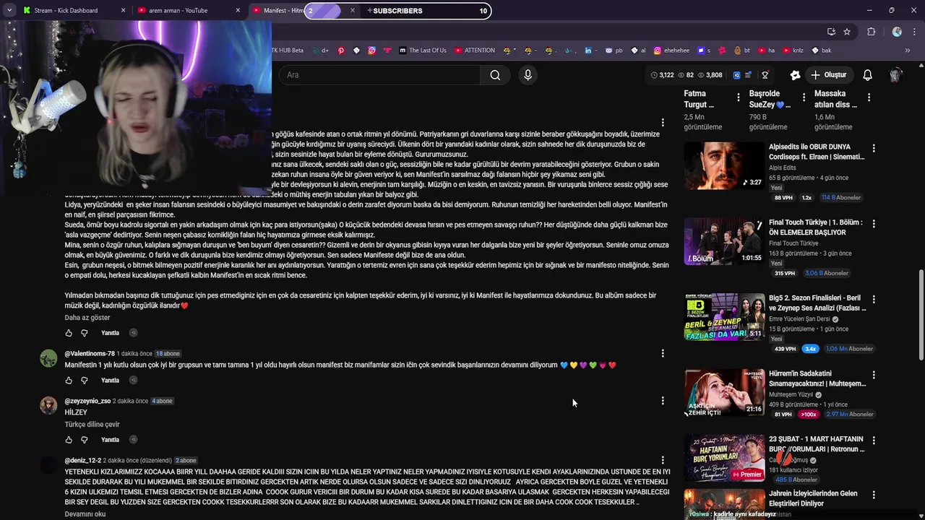Open @zeyzeynio_zso channel link

(87, 401)
